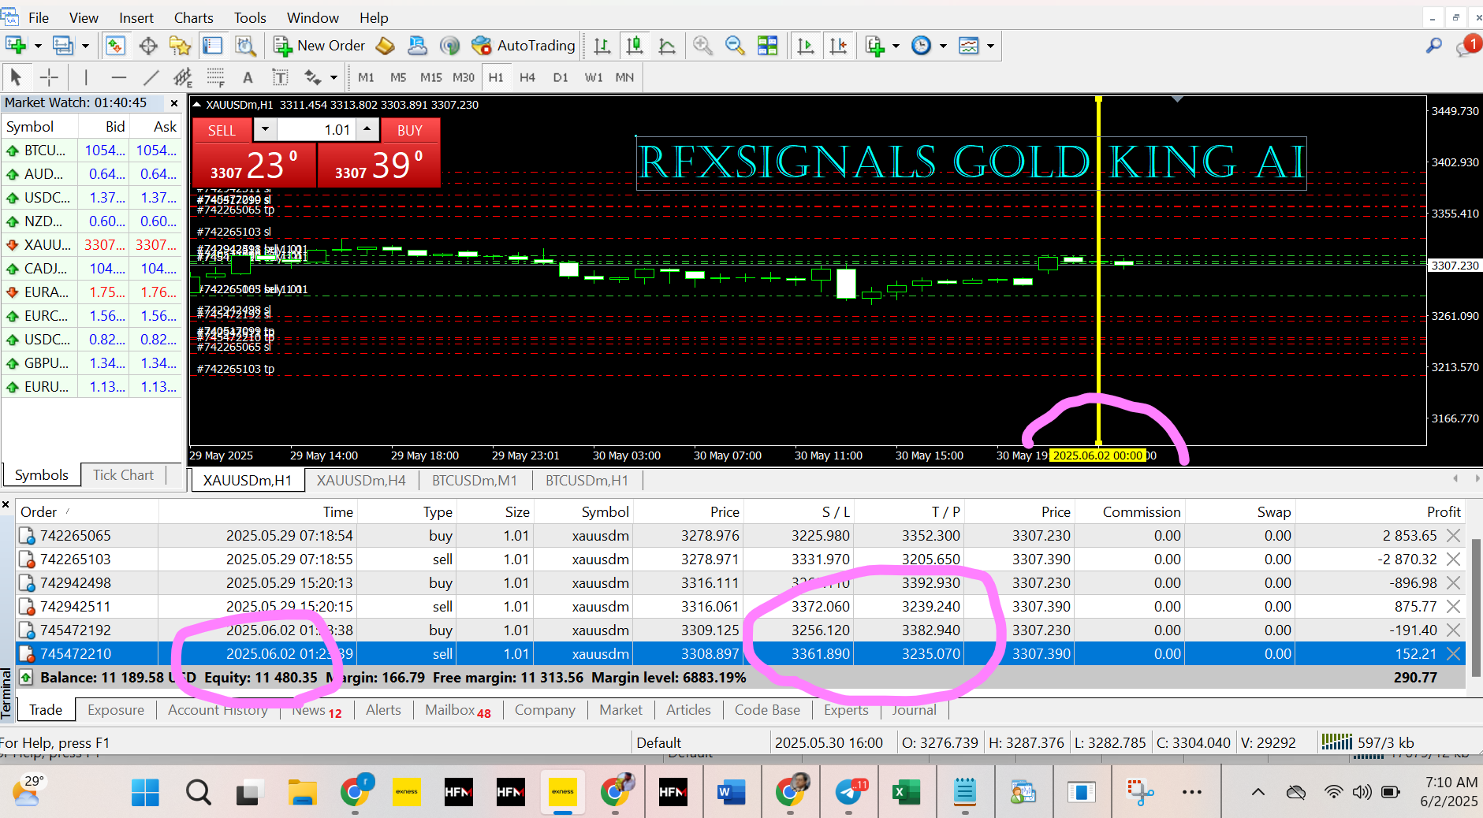Viewport: 1483px width, 818px height.
Task: Open the indicators list icon
Action: coord(874,46)
